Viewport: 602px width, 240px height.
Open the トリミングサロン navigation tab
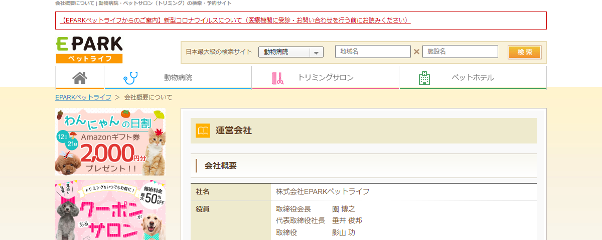pyautogui.click(x=326, y=77)
